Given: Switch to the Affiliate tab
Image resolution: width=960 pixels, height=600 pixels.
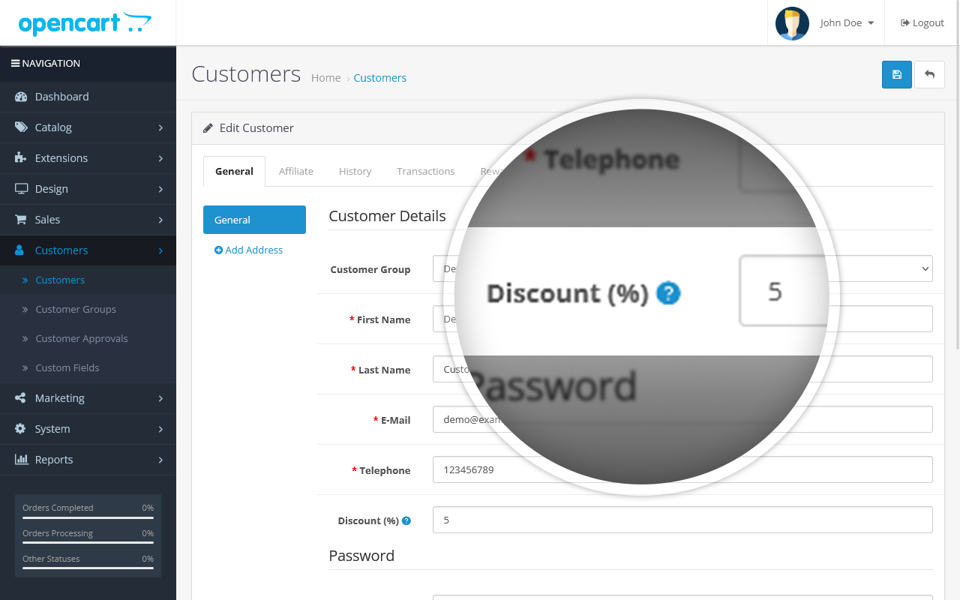Looking at the screenshot, I should coord(296,171).
